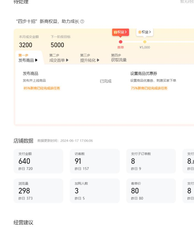This screenshot has height=227, width=194.
Task: Click the 昨日 720 payment comparison text
Action: pyautogui.click(x=26, y=169)
